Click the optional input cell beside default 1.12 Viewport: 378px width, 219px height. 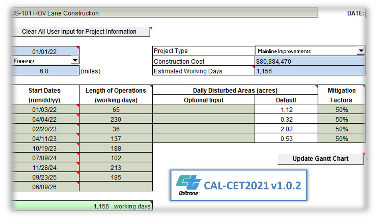(x=204, y=109)
